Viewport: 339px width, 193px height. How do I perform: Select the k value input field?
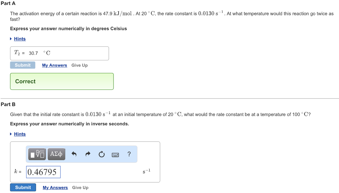point(43,172)
